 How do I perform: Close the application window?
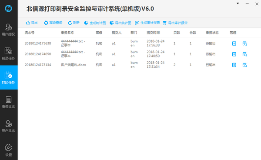[x=257, y=4]
